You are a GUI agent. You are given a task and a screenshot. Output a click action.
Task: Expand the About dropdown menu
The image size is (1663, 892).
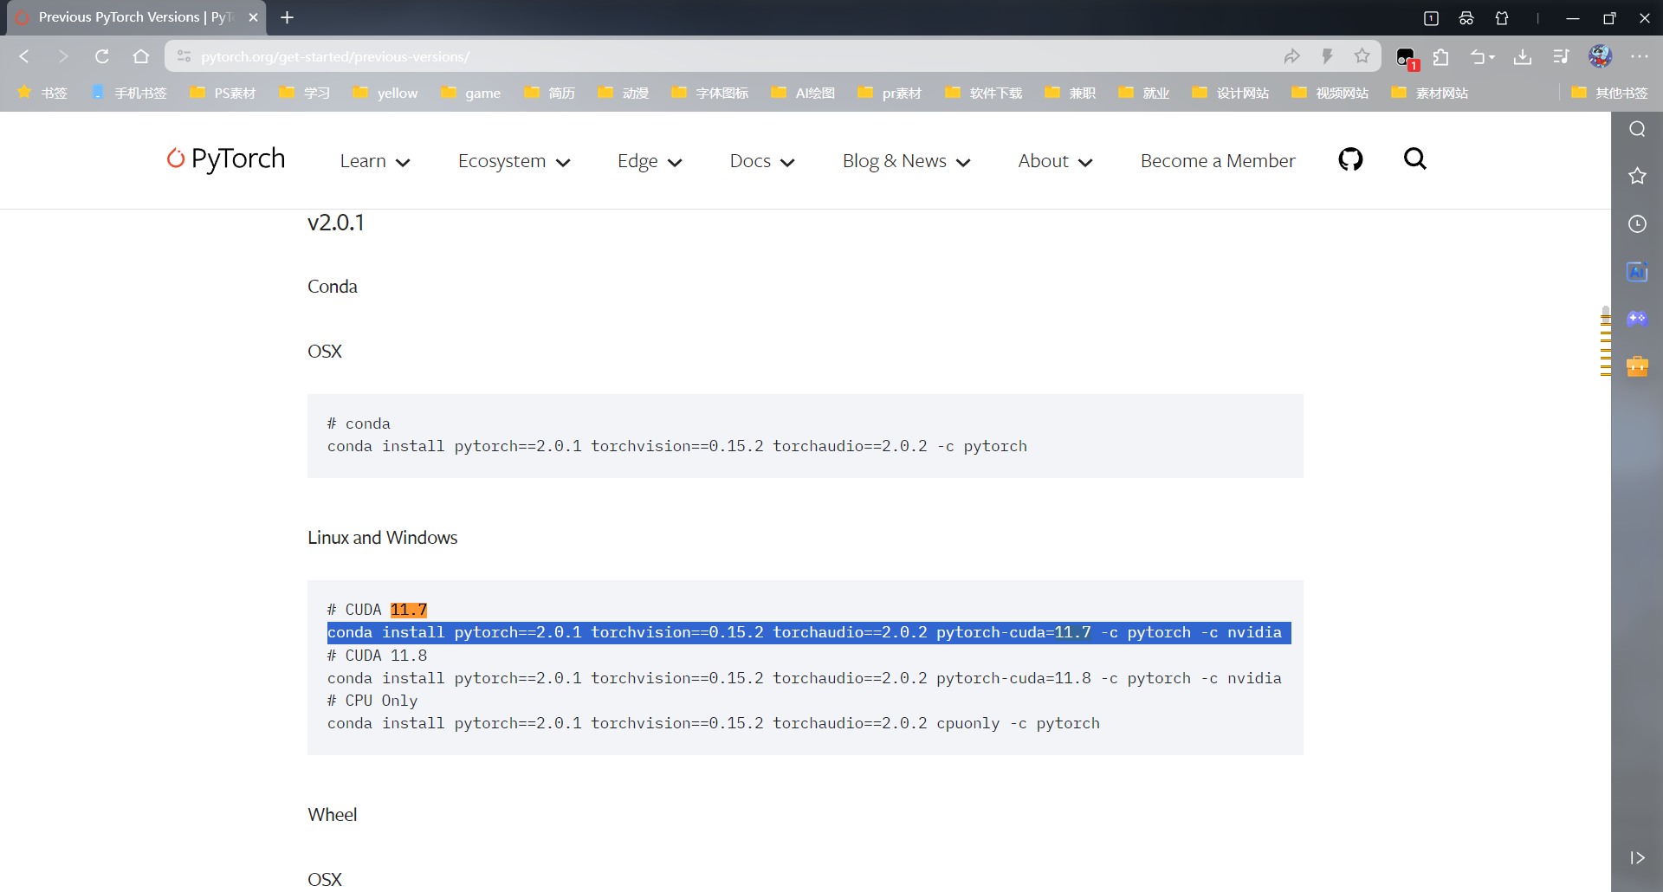[1056, 161]
